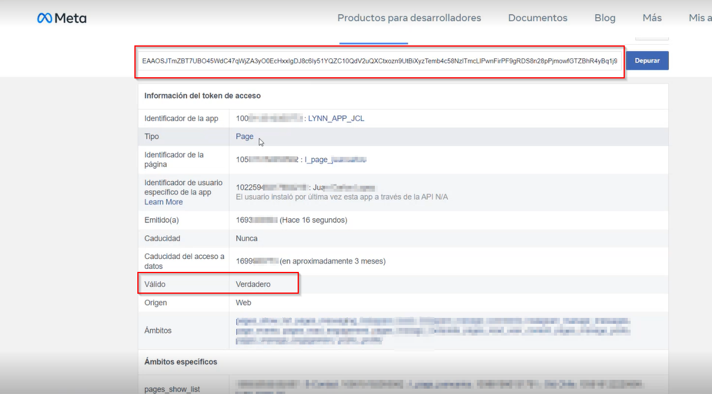Select the "Información del token de acceso" heading

pyautogui.click(x=202, y=96)
